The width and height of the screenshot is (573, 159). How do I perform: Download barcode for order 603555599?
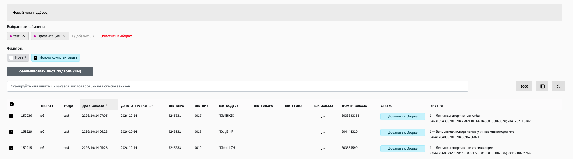tap(324, 148)
